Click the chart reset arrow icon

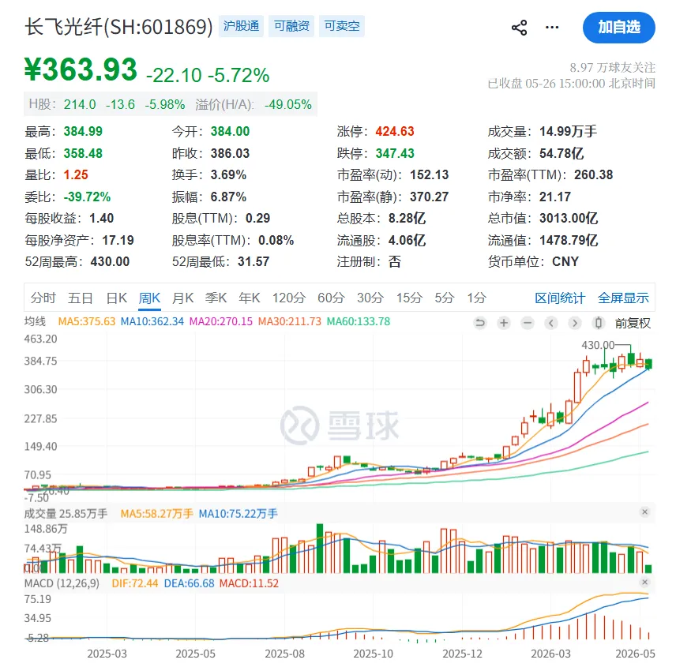(x=480, y=323)
